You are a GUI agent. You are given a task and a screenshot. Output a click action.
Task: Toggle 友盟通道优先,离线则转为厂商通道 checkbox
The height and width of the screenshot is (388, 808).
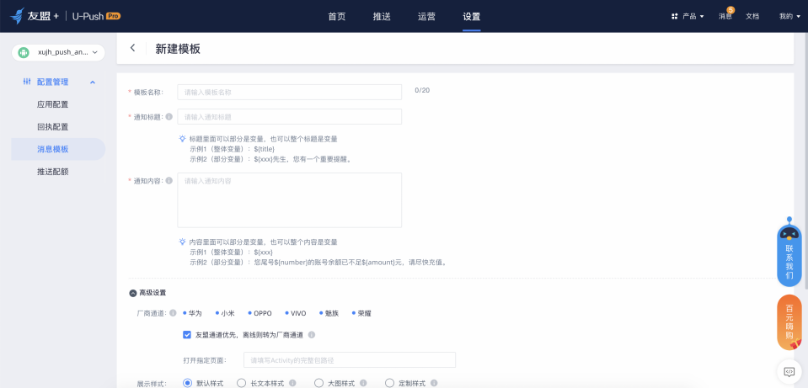(187, 334)
